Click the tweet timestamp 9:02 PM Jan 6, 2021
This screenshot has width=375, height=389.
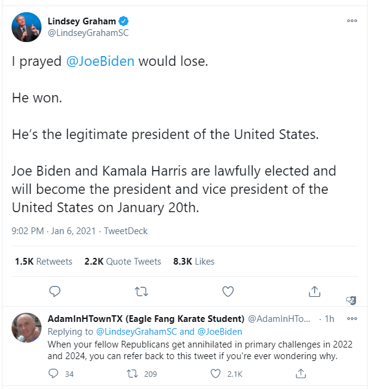pyautogui.click(x=54, y=231)
